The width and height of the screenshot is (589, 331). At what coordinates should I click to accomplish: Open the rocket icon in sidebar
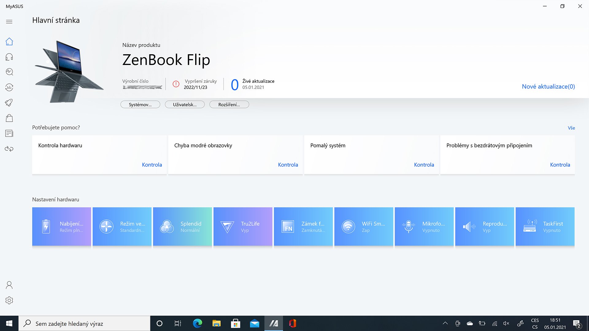click(9, 103)
